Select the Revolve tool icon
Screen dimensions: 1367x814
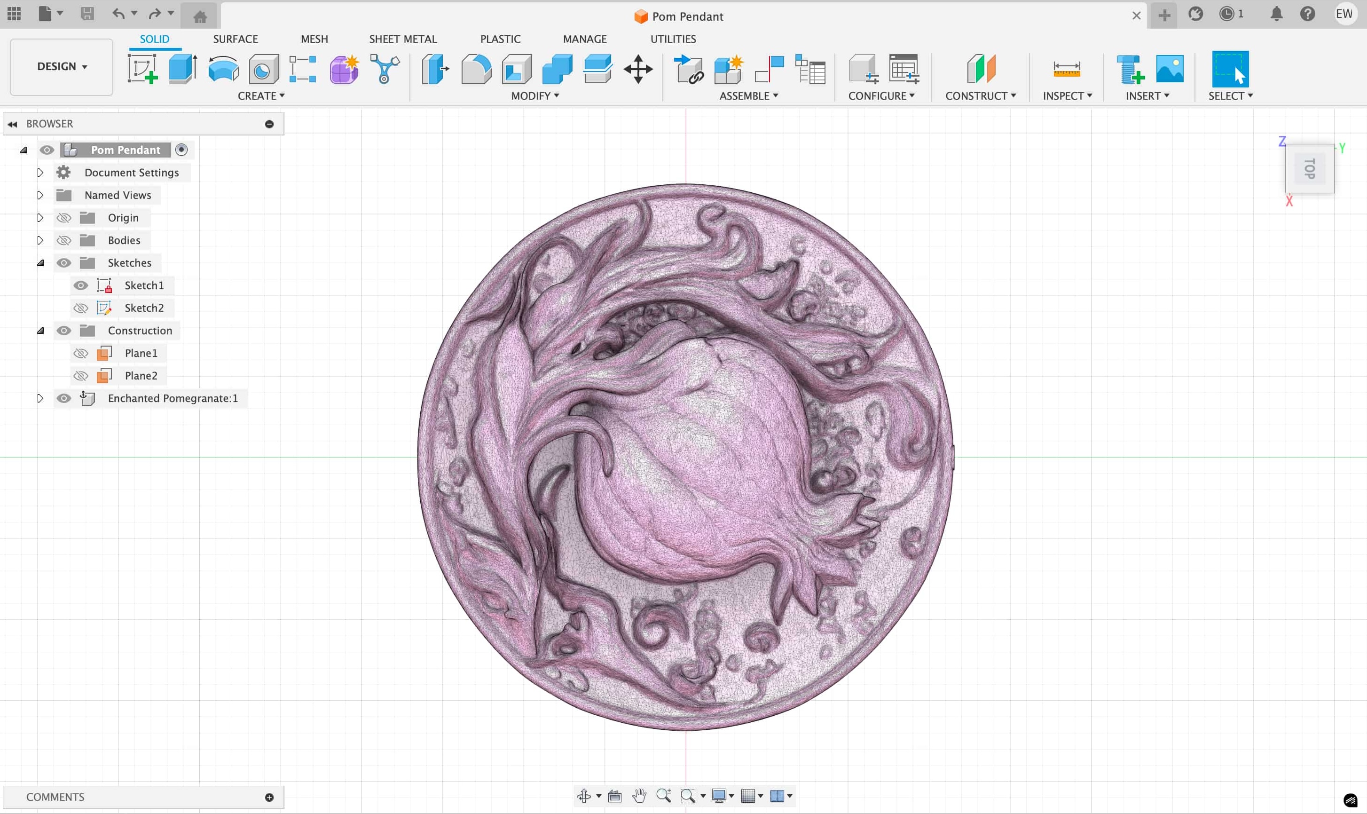[x=223, y=69]
